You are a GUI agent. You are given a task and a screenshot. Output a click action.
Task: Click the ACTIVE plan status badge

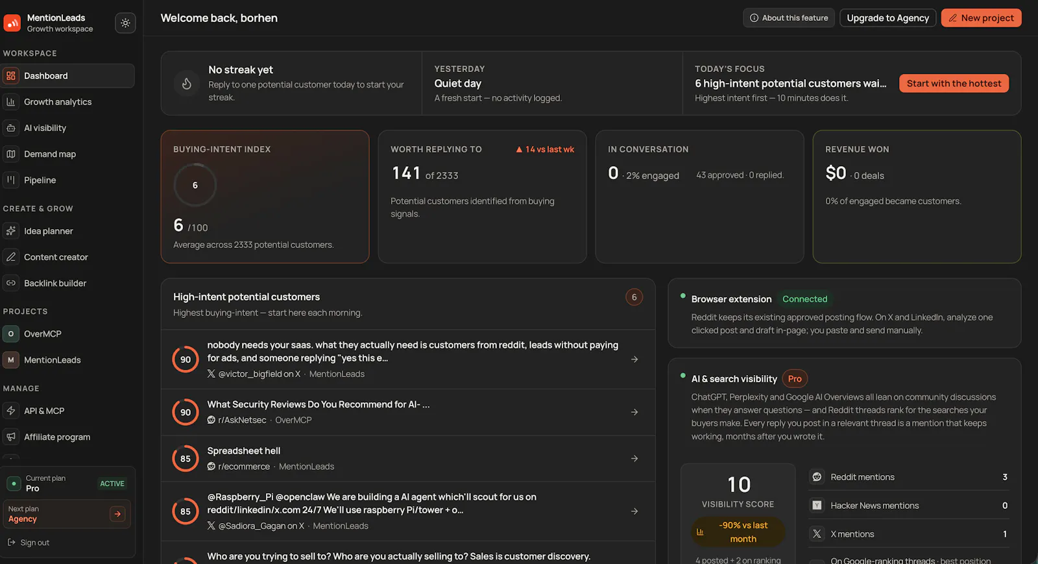point(112,484)
